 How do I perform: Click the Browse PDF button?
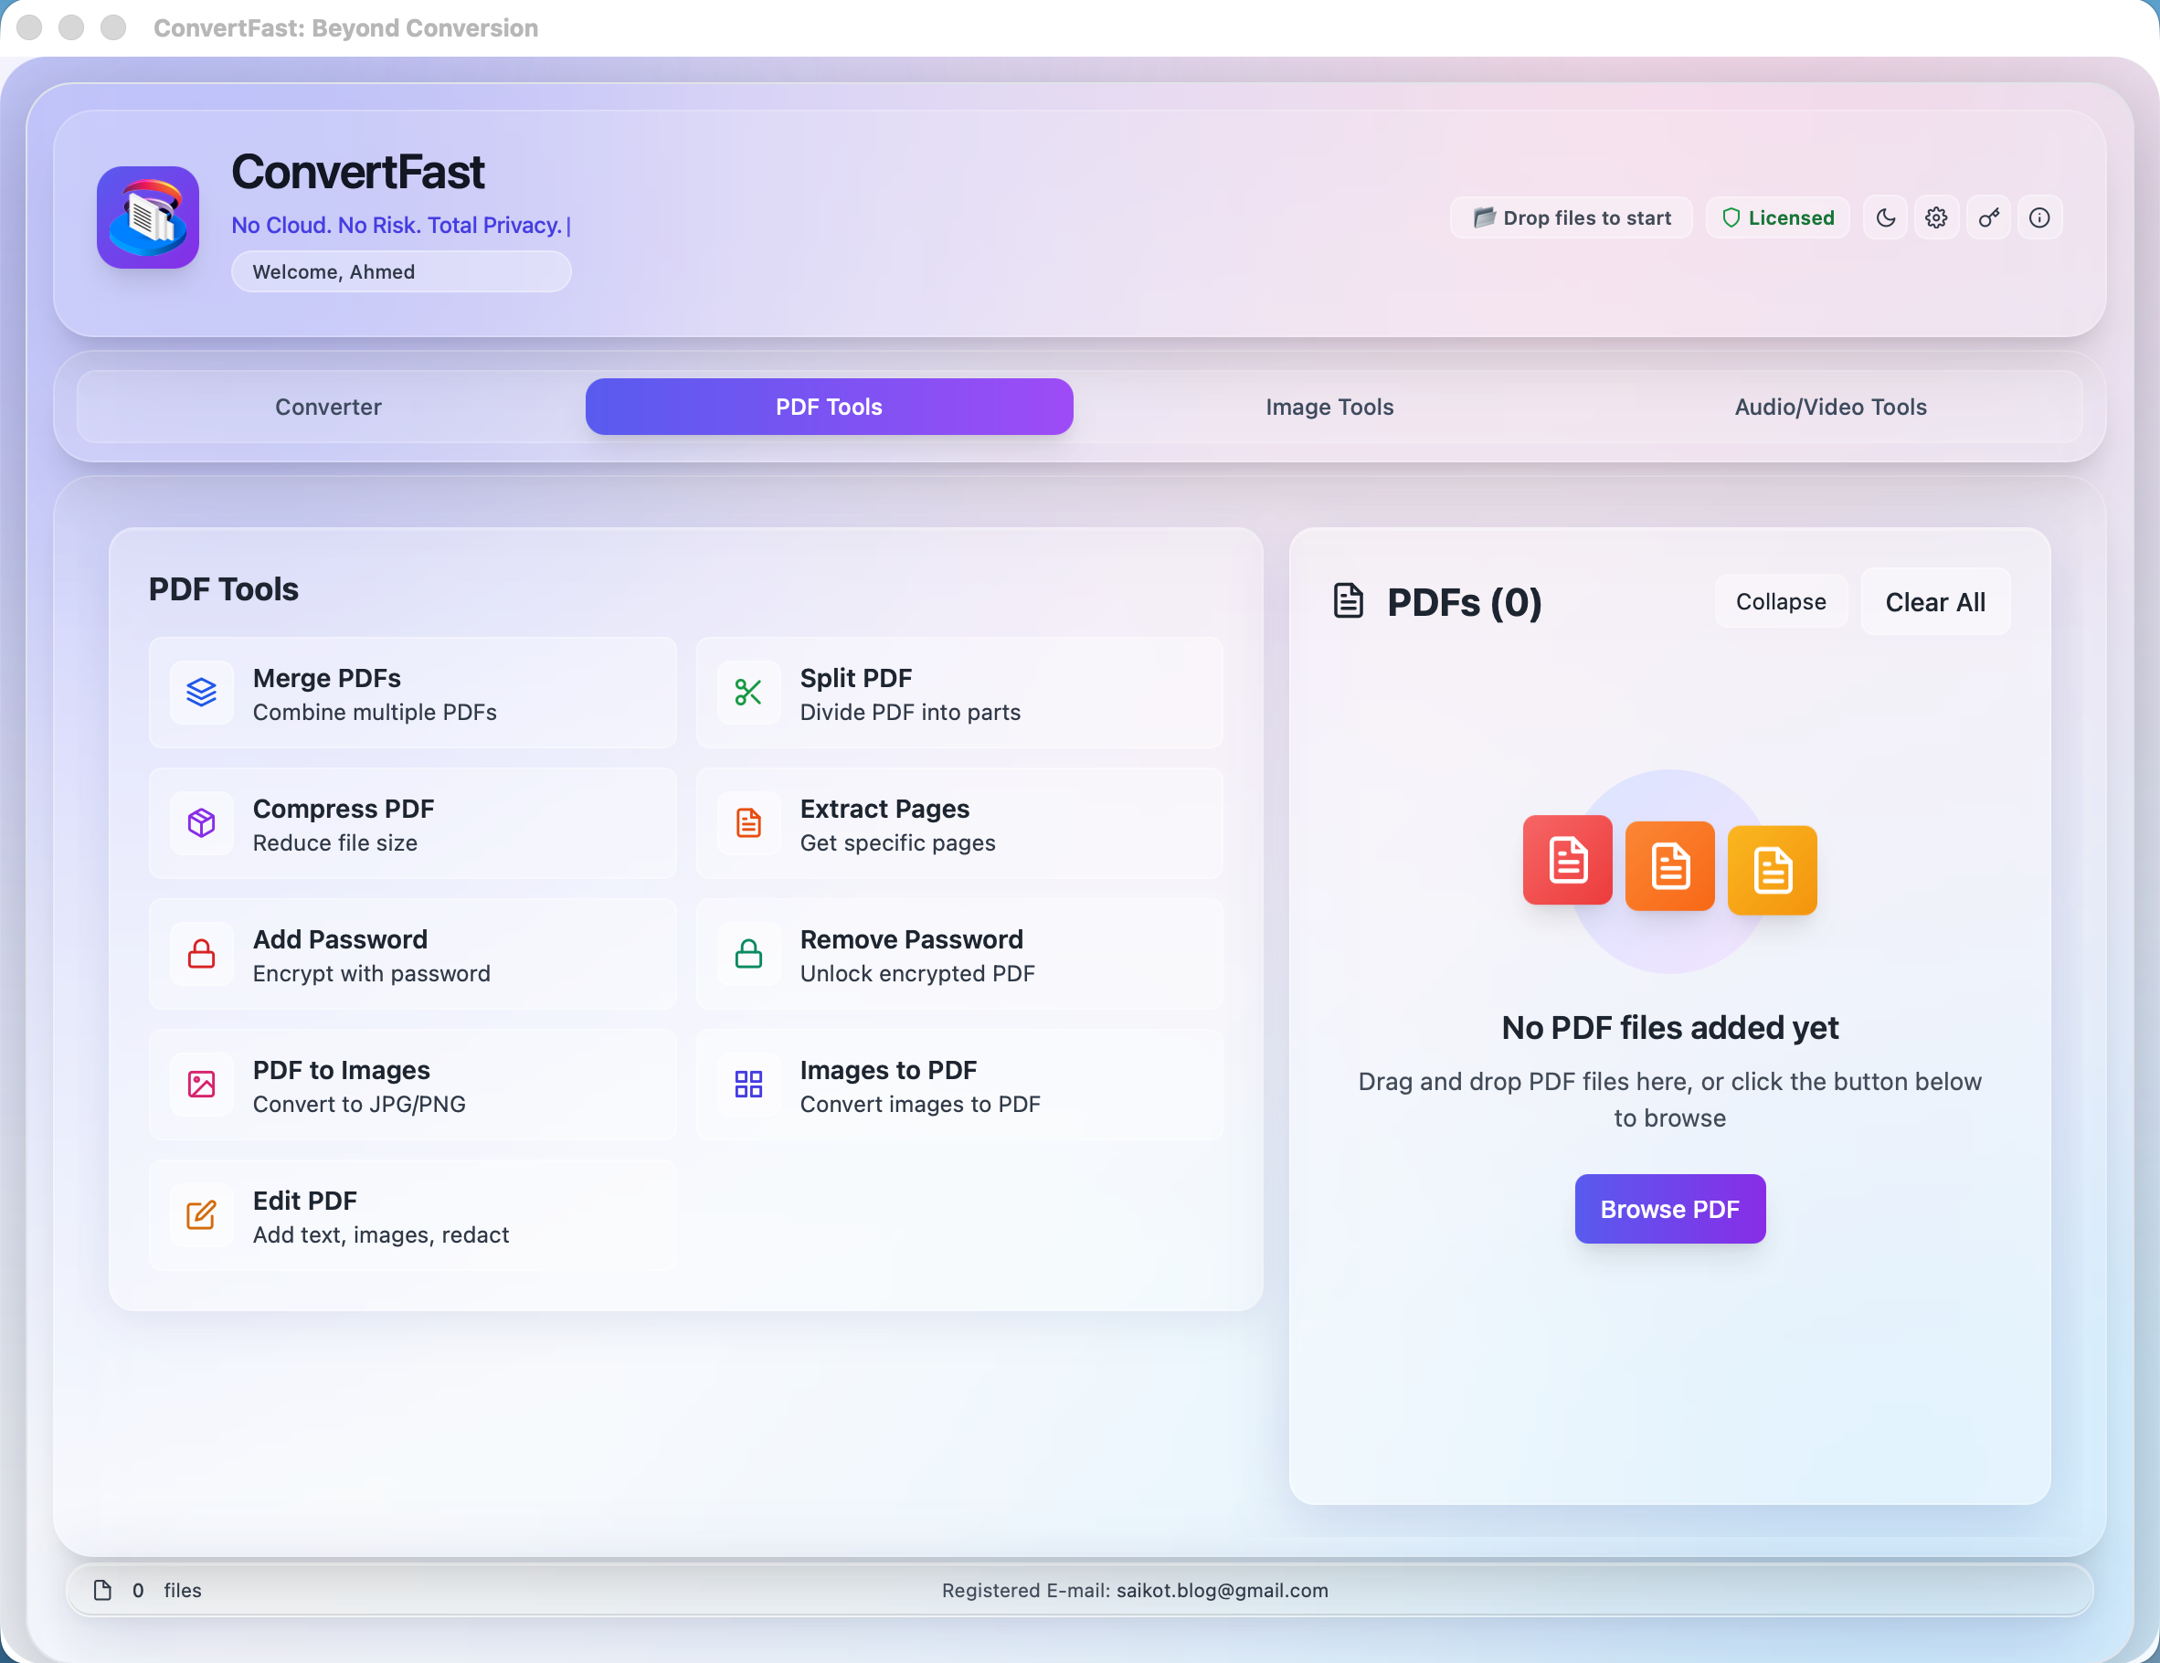pyautogui.click(x=1668, y=1208)
